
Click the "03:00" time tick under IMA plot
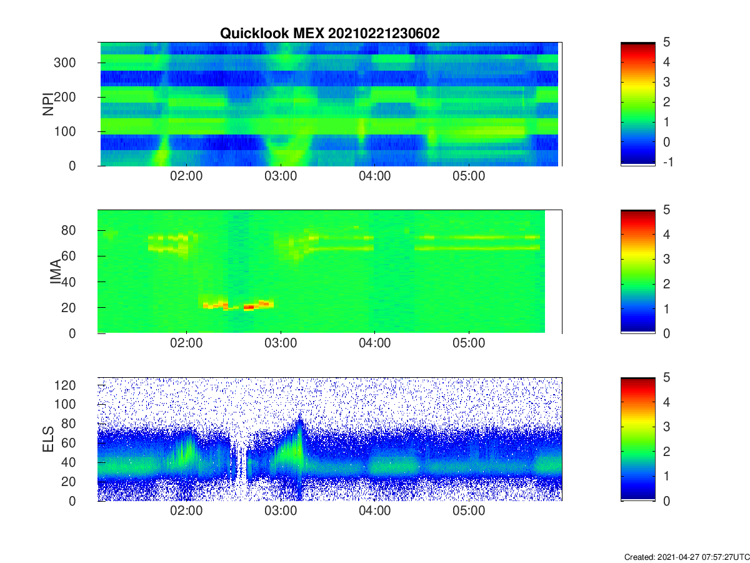point(281,344)
